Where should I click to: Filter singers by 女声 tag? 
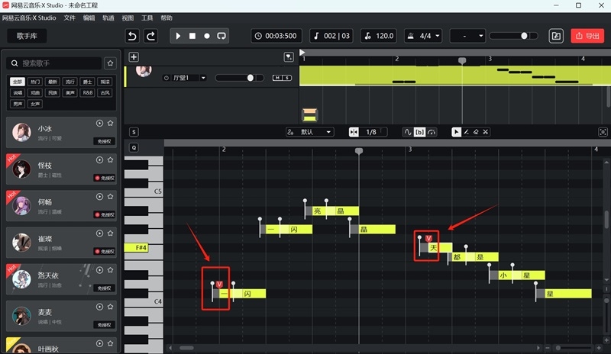(35, 104)
